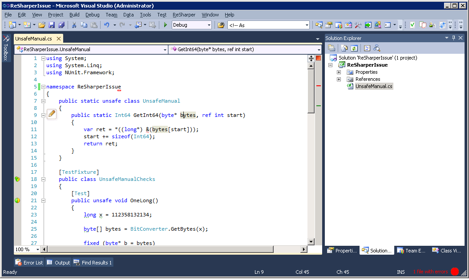Click the New Project toolbar icon
The width and height of the screenshot is (469, 280).
(12, 25)
